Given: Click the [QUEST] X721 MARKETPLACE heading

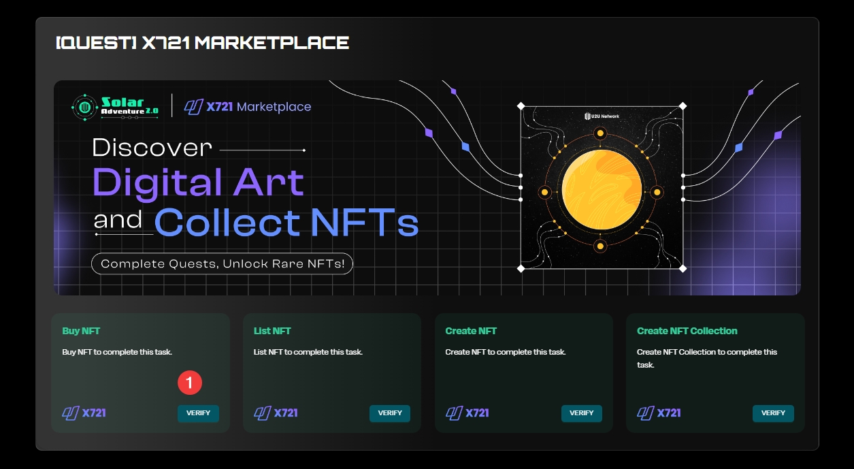Looking at the screenshot, I should 202,44.
